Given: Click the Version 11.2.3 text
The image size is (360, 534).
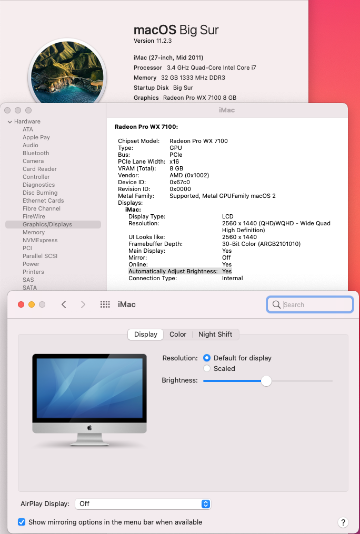Looking at the screenshot, I should 153,41.
